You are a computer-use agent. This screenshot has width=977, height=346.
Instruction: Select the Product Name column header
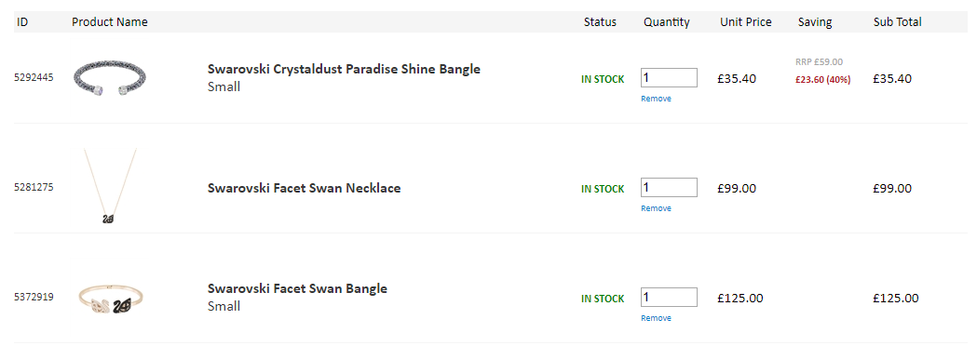110,21
